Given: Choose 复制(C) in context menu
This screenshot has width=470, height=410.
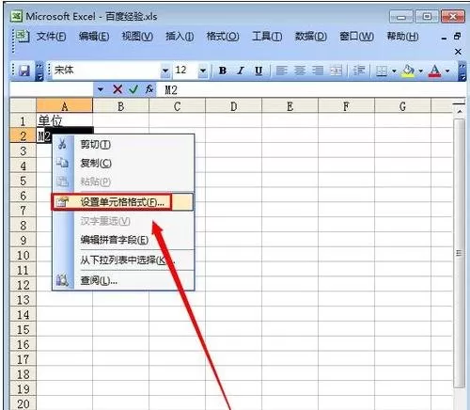Looking at the screenshot, I should coord(123,163).
